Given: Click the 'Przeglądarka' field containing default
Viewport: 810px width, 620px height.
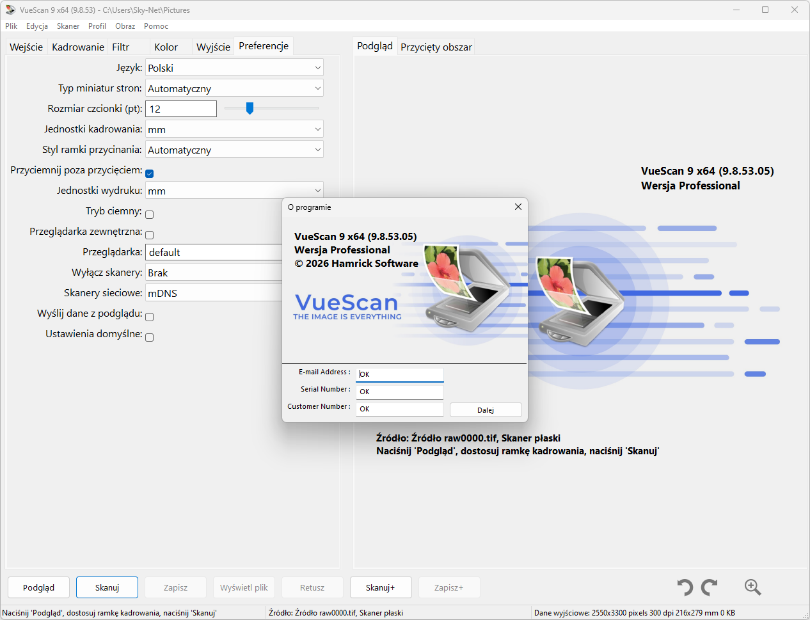Looking at the screenshot, I should click(214, 252).
